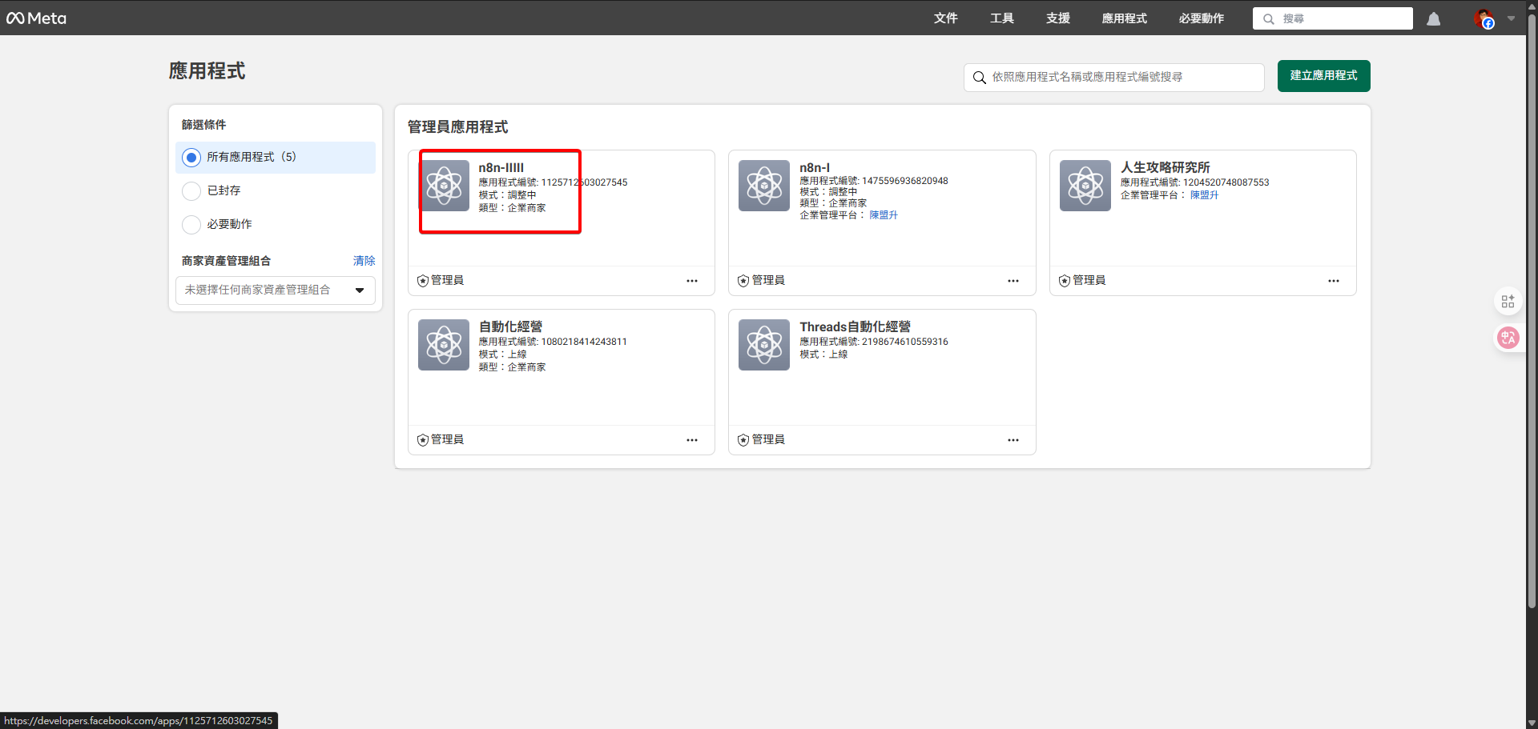Open the n8n-I app icon
This screenshot has width=1538, height=729.
(764, 186)
